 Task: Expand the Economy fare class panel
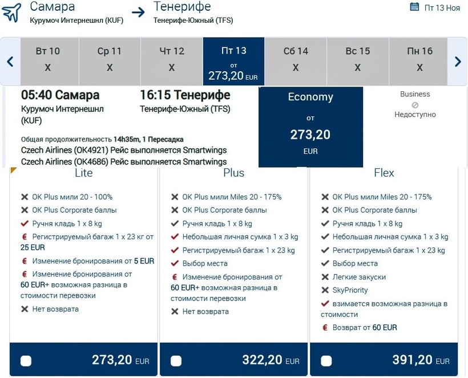point(310,127)
